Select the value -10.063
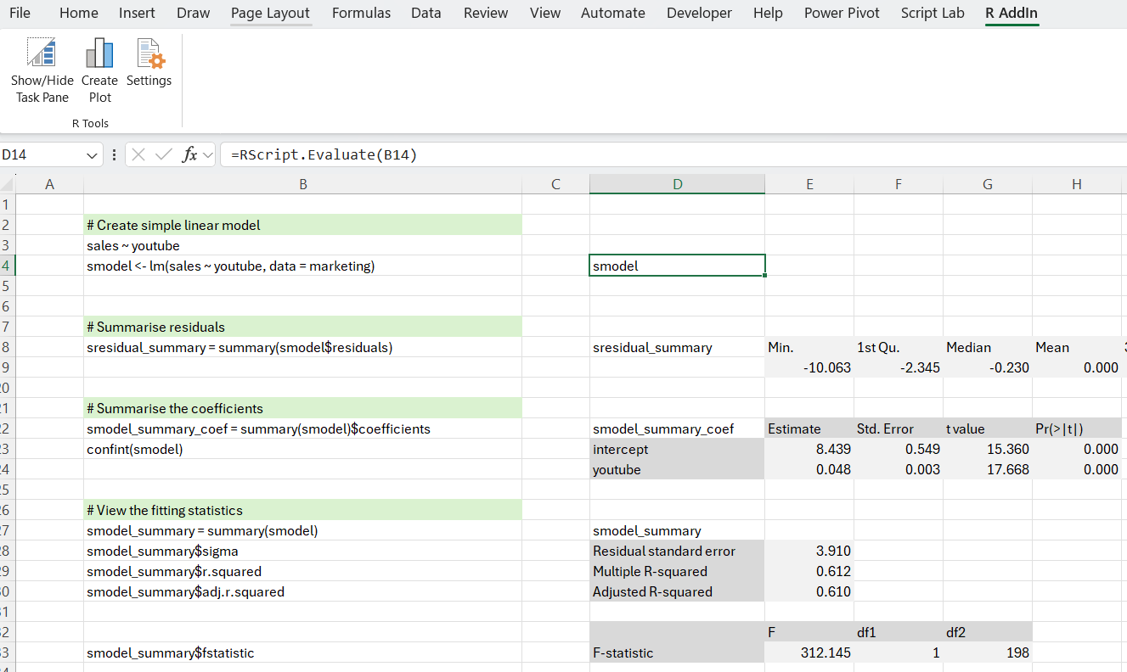 pyautogui.click(x=809, y=367)
